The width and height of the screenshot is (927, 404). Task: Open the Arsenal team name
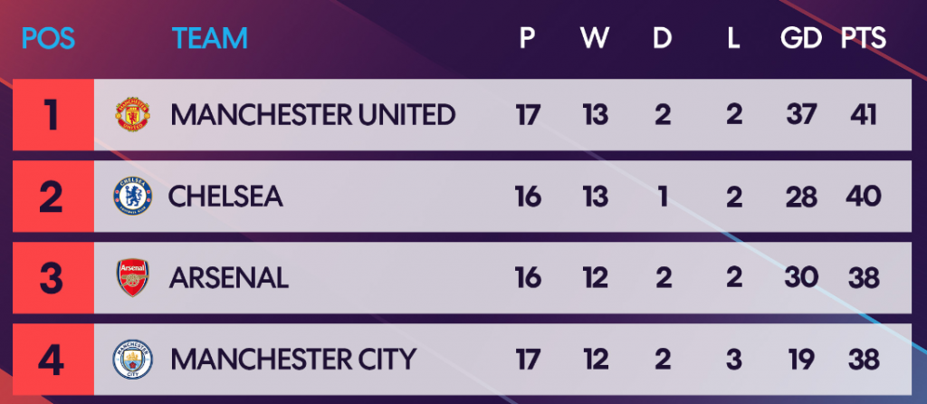click(229, 278)
